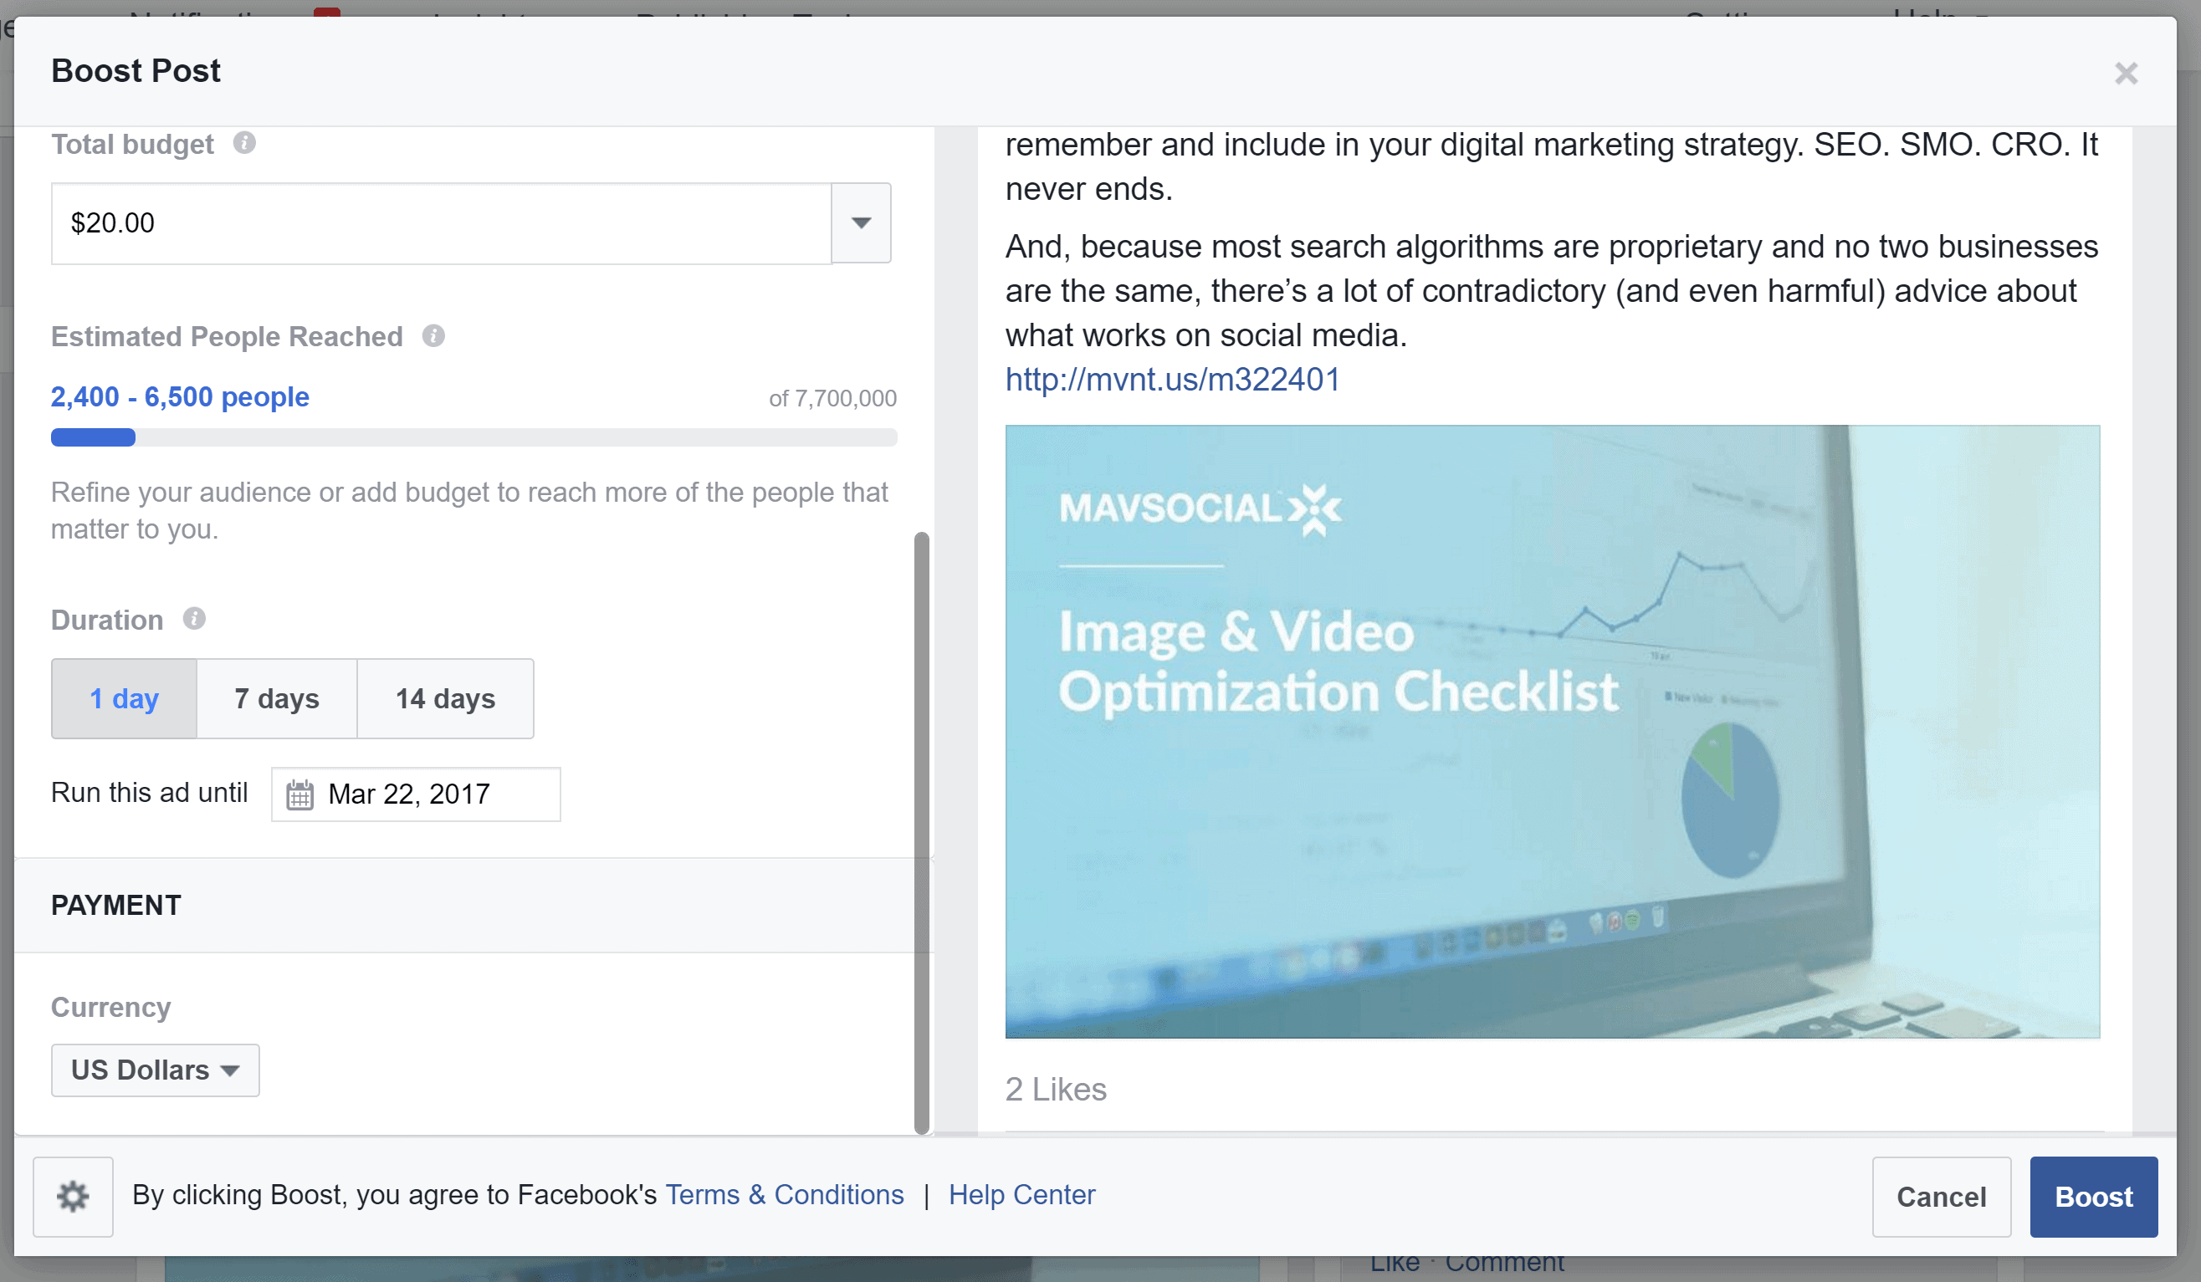Open the US Dollars currency dropdown
The height and width of the screenshot is (1282, 2201).
(155, 1070)
